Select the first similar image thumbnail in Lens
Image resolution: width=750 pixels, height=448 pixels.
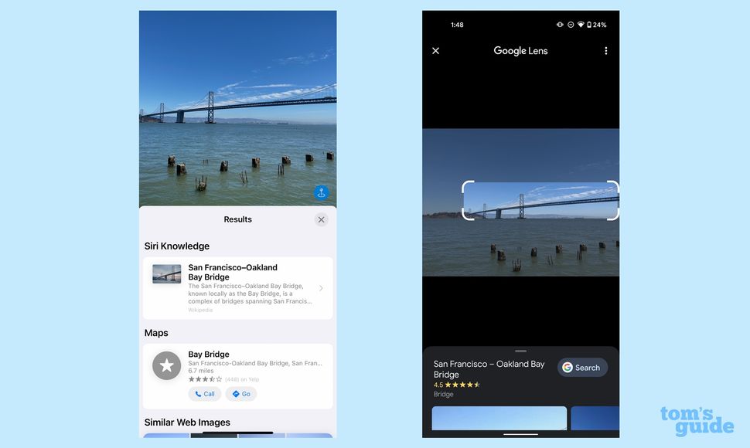[499, 418]
